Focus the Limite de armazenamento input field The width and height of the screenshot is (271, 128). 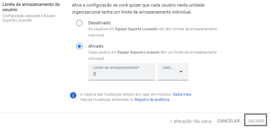[122, 72]
